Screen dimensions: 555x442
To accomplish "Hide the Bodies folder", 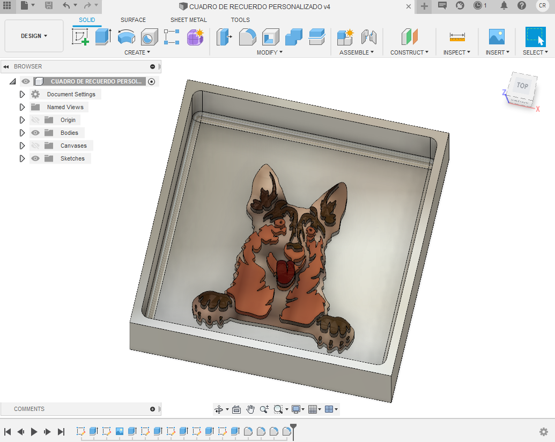I will [35, 133].
